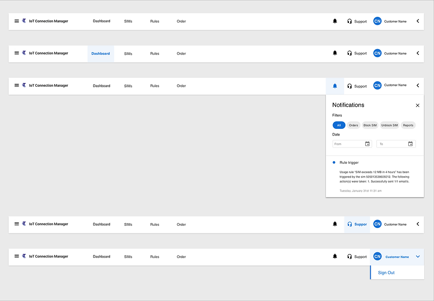Image resolution: width=434 pixels, height=301 pixels.
Task: Select the highlighted blue Dashboard tab
Action: (x=101, y=54)
